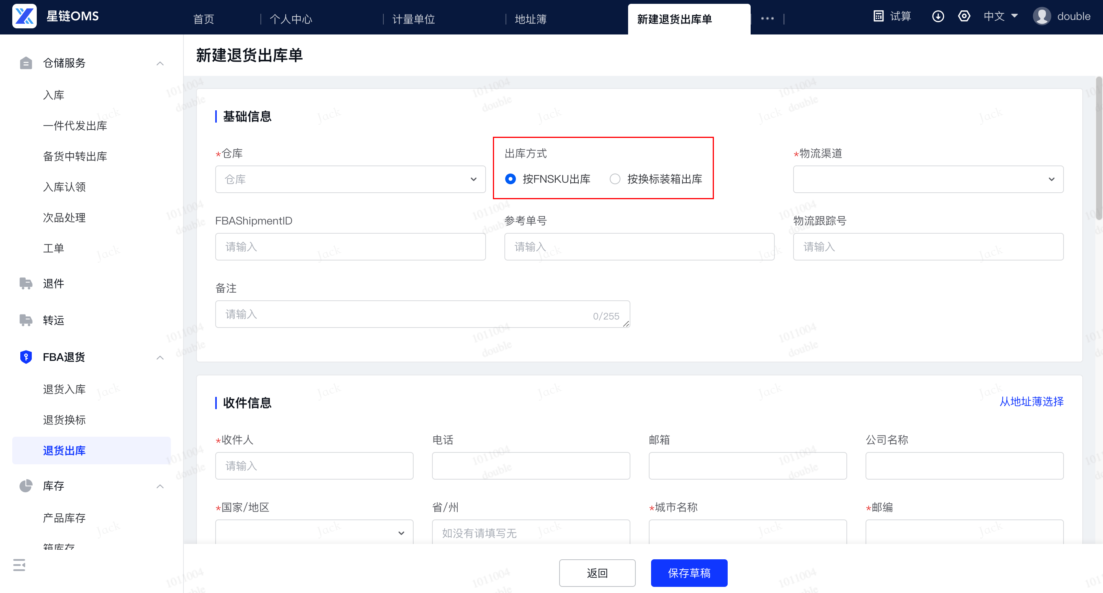
Task: Open 入库 in the sidebar
Action: tap(54, 95)
